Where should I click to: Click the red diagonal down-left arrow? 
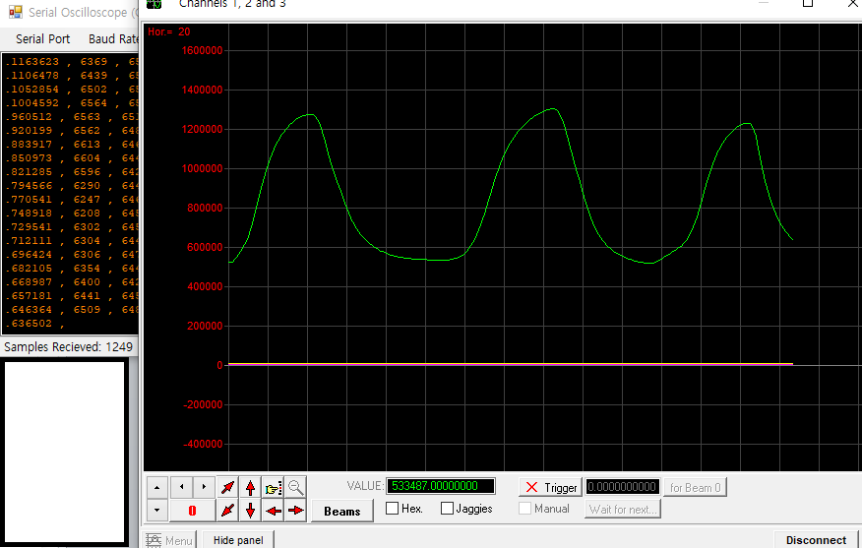point(227,511)
